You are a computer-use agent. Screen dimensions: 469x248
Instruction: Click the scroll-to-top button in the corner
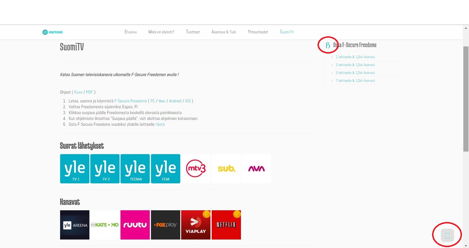click(447, 235)
